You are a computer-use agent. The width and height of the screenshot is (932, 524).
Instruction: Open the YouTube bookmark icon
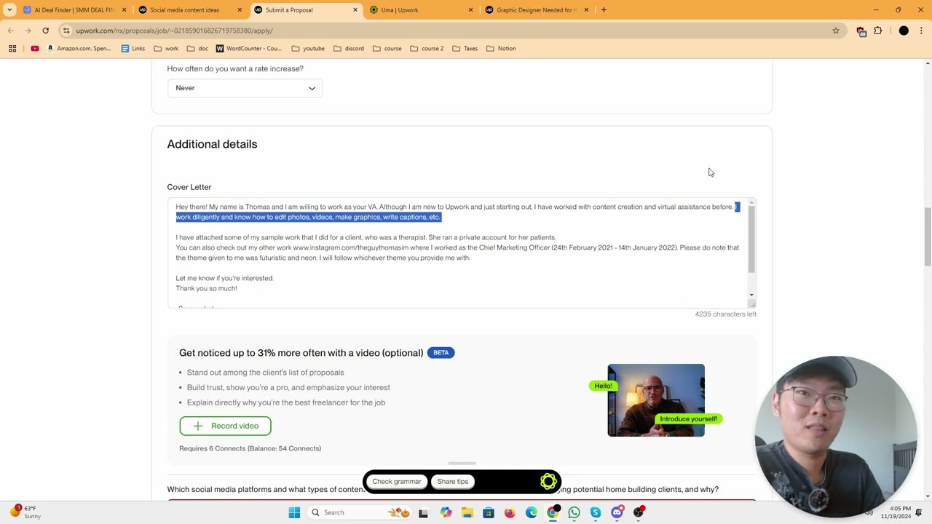(x=34, y=49)
